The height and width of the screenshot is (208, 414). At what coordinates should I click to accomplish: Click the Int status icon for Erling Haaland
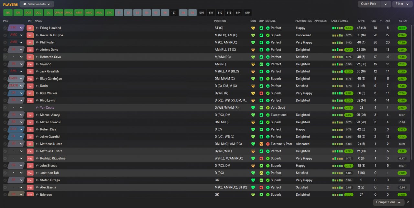(x=30, y=28)
